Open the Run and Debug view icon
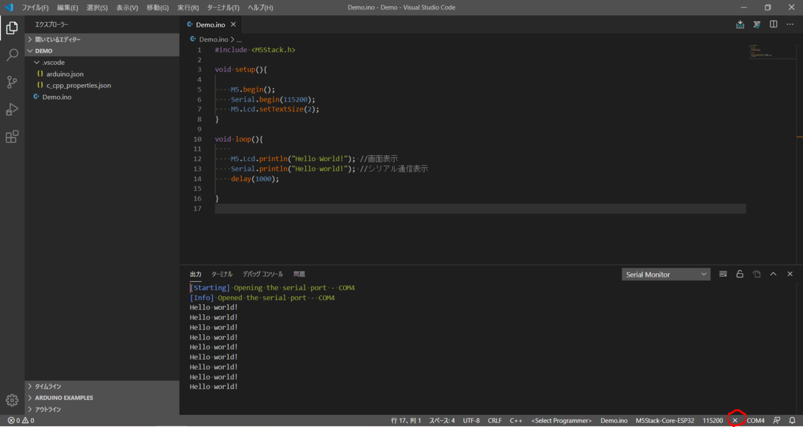 12,110
